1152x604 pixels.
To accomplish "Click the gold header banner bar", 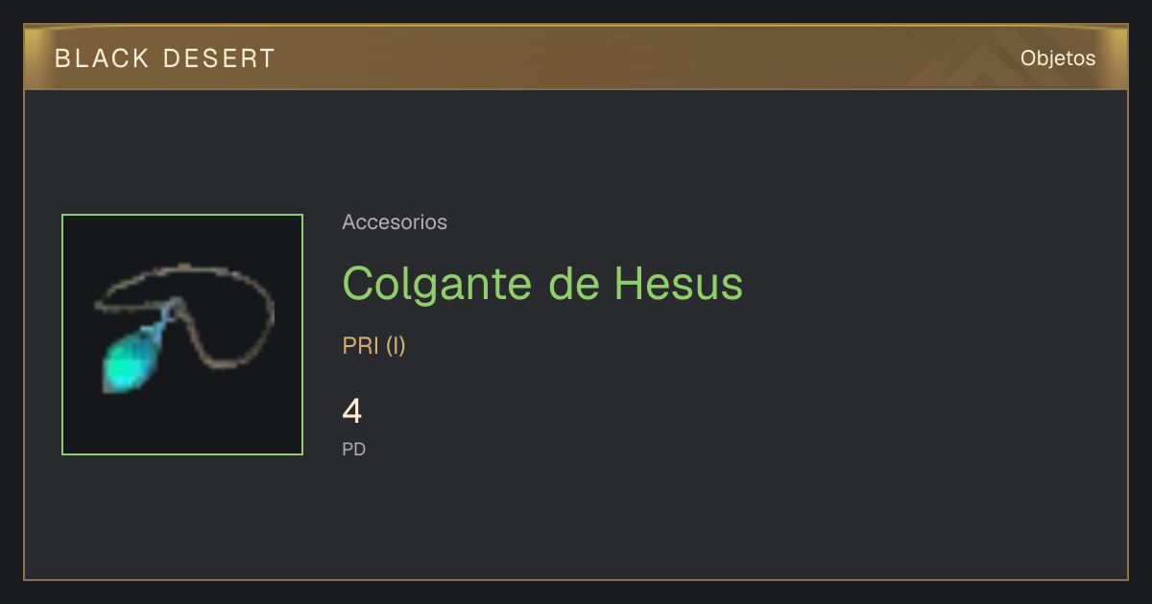I will [576, 58].
